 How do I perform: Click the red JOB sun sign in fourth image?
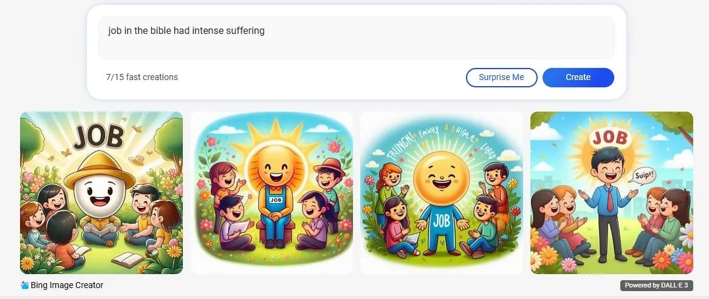point(609,138)
